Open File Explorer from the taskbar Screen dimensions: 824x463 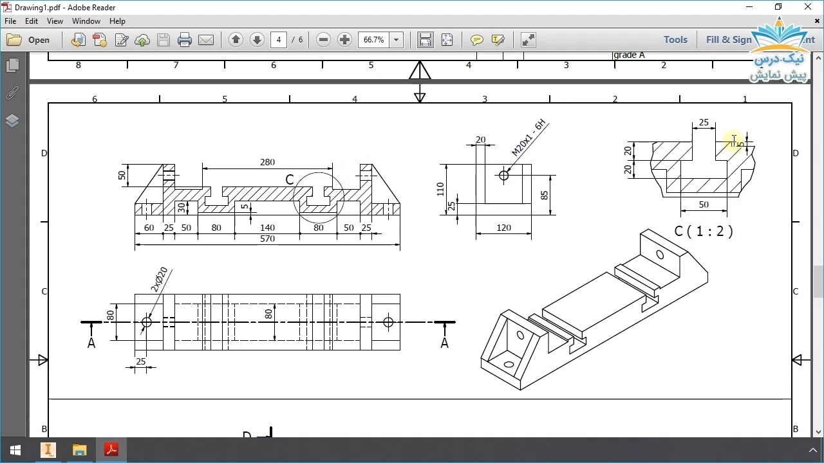coord(79,449)
